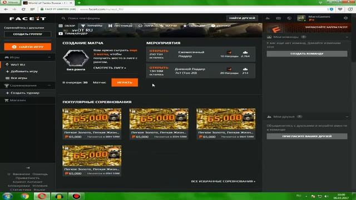Click the Клиент Античит footer link

click(x=27, y=182)
